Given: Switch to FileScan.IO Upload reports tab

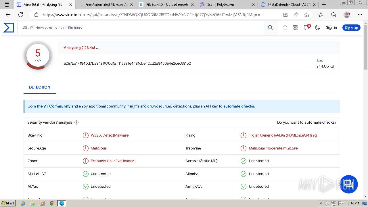Looking at the screenshot, I should click(x=167, y=5).
